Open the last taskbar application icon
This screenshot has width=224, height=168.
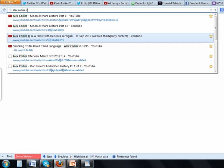coord(87,164)
